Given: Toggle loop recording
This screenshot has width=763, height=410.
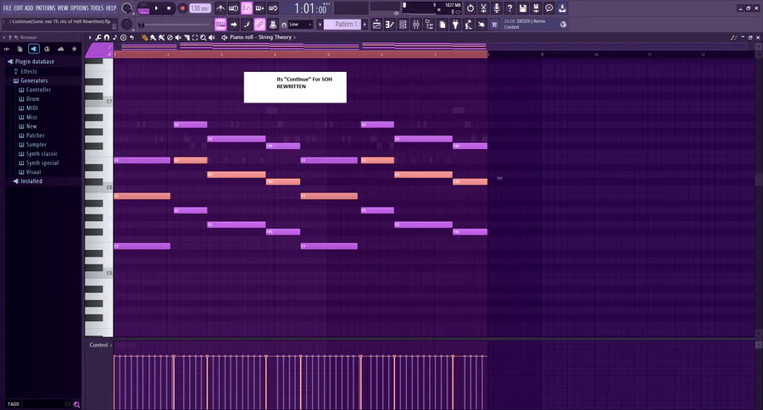Looking at the screenshot, I should [273, 8].
